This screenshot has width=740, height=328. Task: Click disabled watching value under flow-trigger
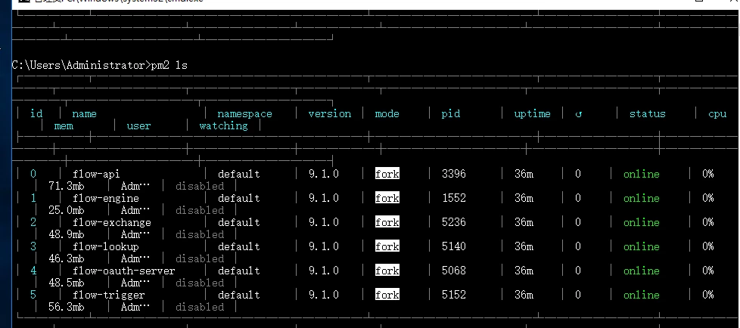[x=200, y=307]
